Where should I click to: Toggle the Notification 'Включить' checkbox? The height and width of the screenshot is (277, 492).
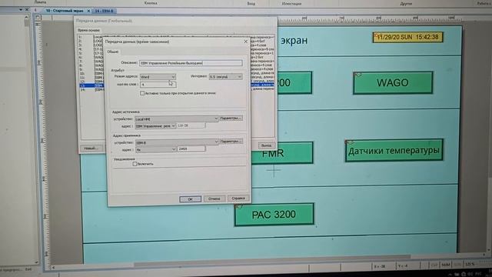click(x=135, y=164)
